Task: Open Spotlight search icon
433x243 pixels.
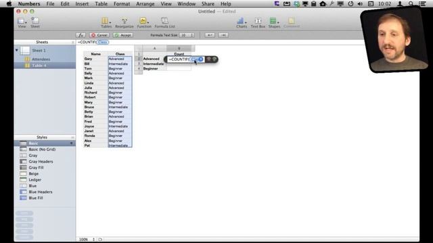Action: (411, 3)
